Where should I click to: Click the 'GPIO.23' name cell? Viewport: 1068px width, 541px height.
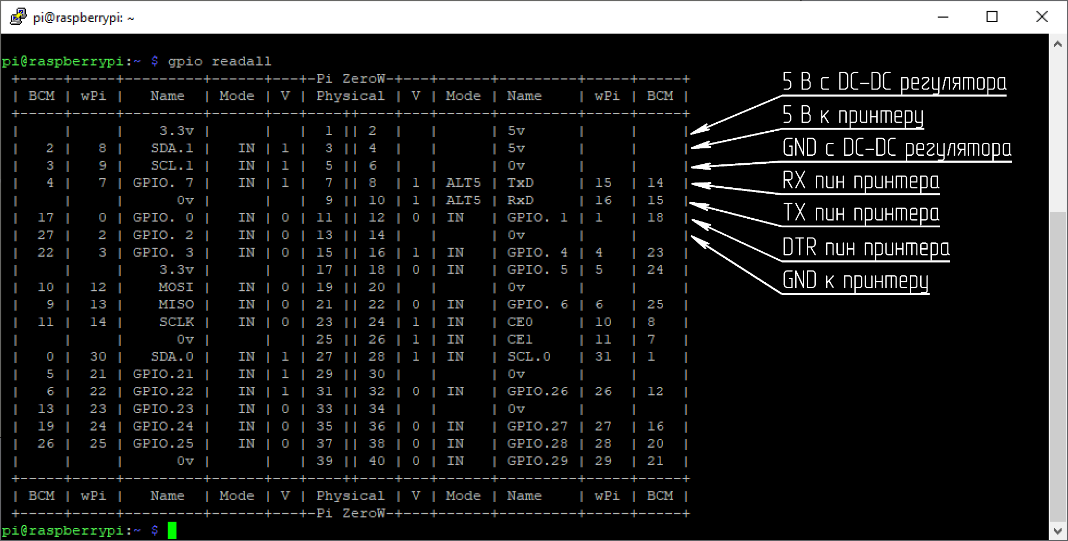[x=163, y=409]
